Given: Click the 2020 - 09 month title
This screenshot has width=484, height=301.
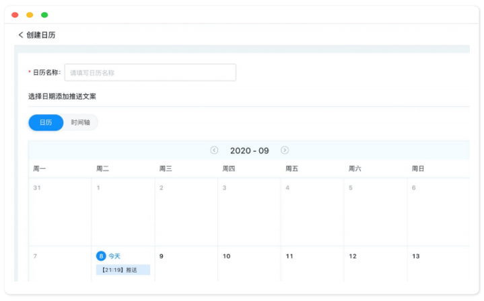Looking at the screenshot, I should (x=249, y=150).
